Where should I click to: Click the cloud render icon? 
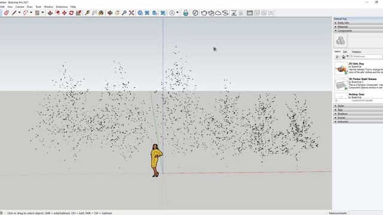[218, 13]
